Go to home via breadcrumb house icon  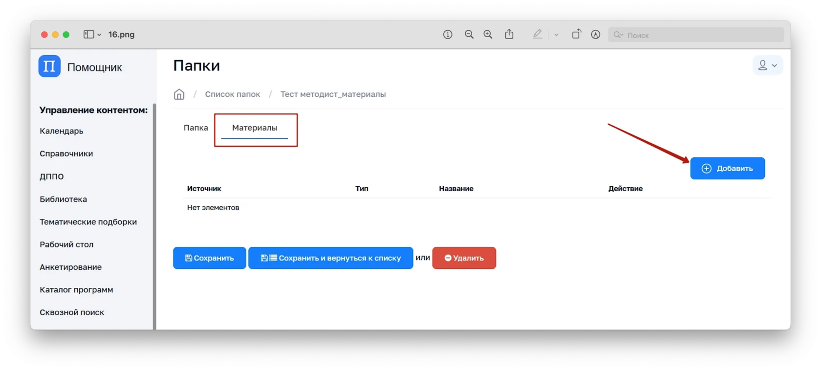click(x=179, y=94)
